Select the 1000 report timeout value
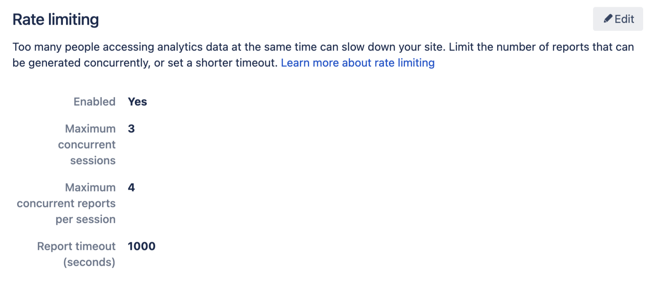Screen dimensions: 657x282 (142, 246)
